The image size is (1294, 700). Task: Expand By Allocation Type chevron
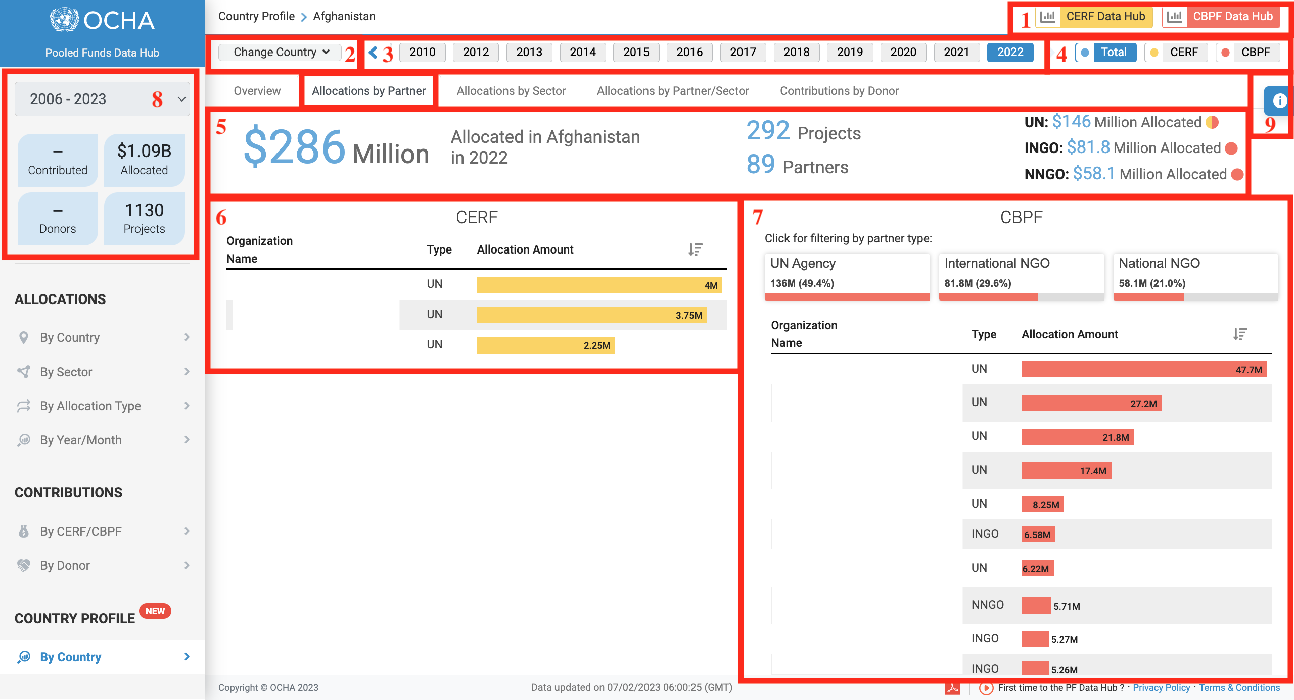(187, 406)
